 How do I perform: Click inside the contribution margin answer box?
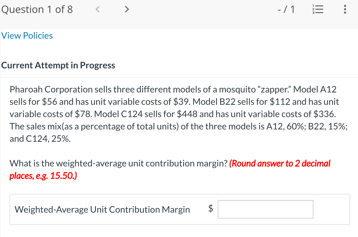[x=265, y=209]
